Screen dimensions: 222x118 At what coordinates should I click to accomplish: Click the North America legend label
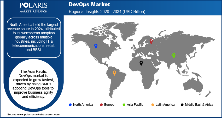click(x=83, y=105)
